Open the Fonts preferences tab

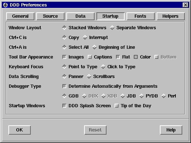[141, 16]
